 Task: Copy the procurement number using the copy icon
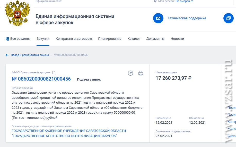tap(54, 73)
